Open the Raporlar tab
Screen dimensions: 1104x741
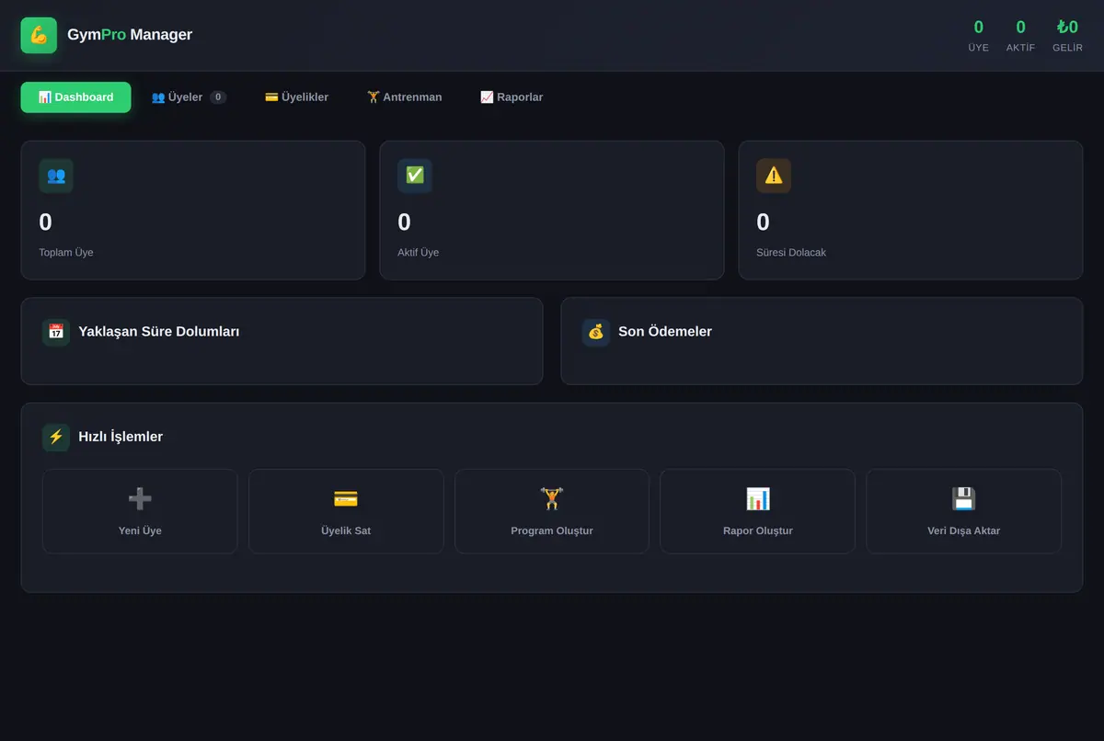tap(512, 97)
